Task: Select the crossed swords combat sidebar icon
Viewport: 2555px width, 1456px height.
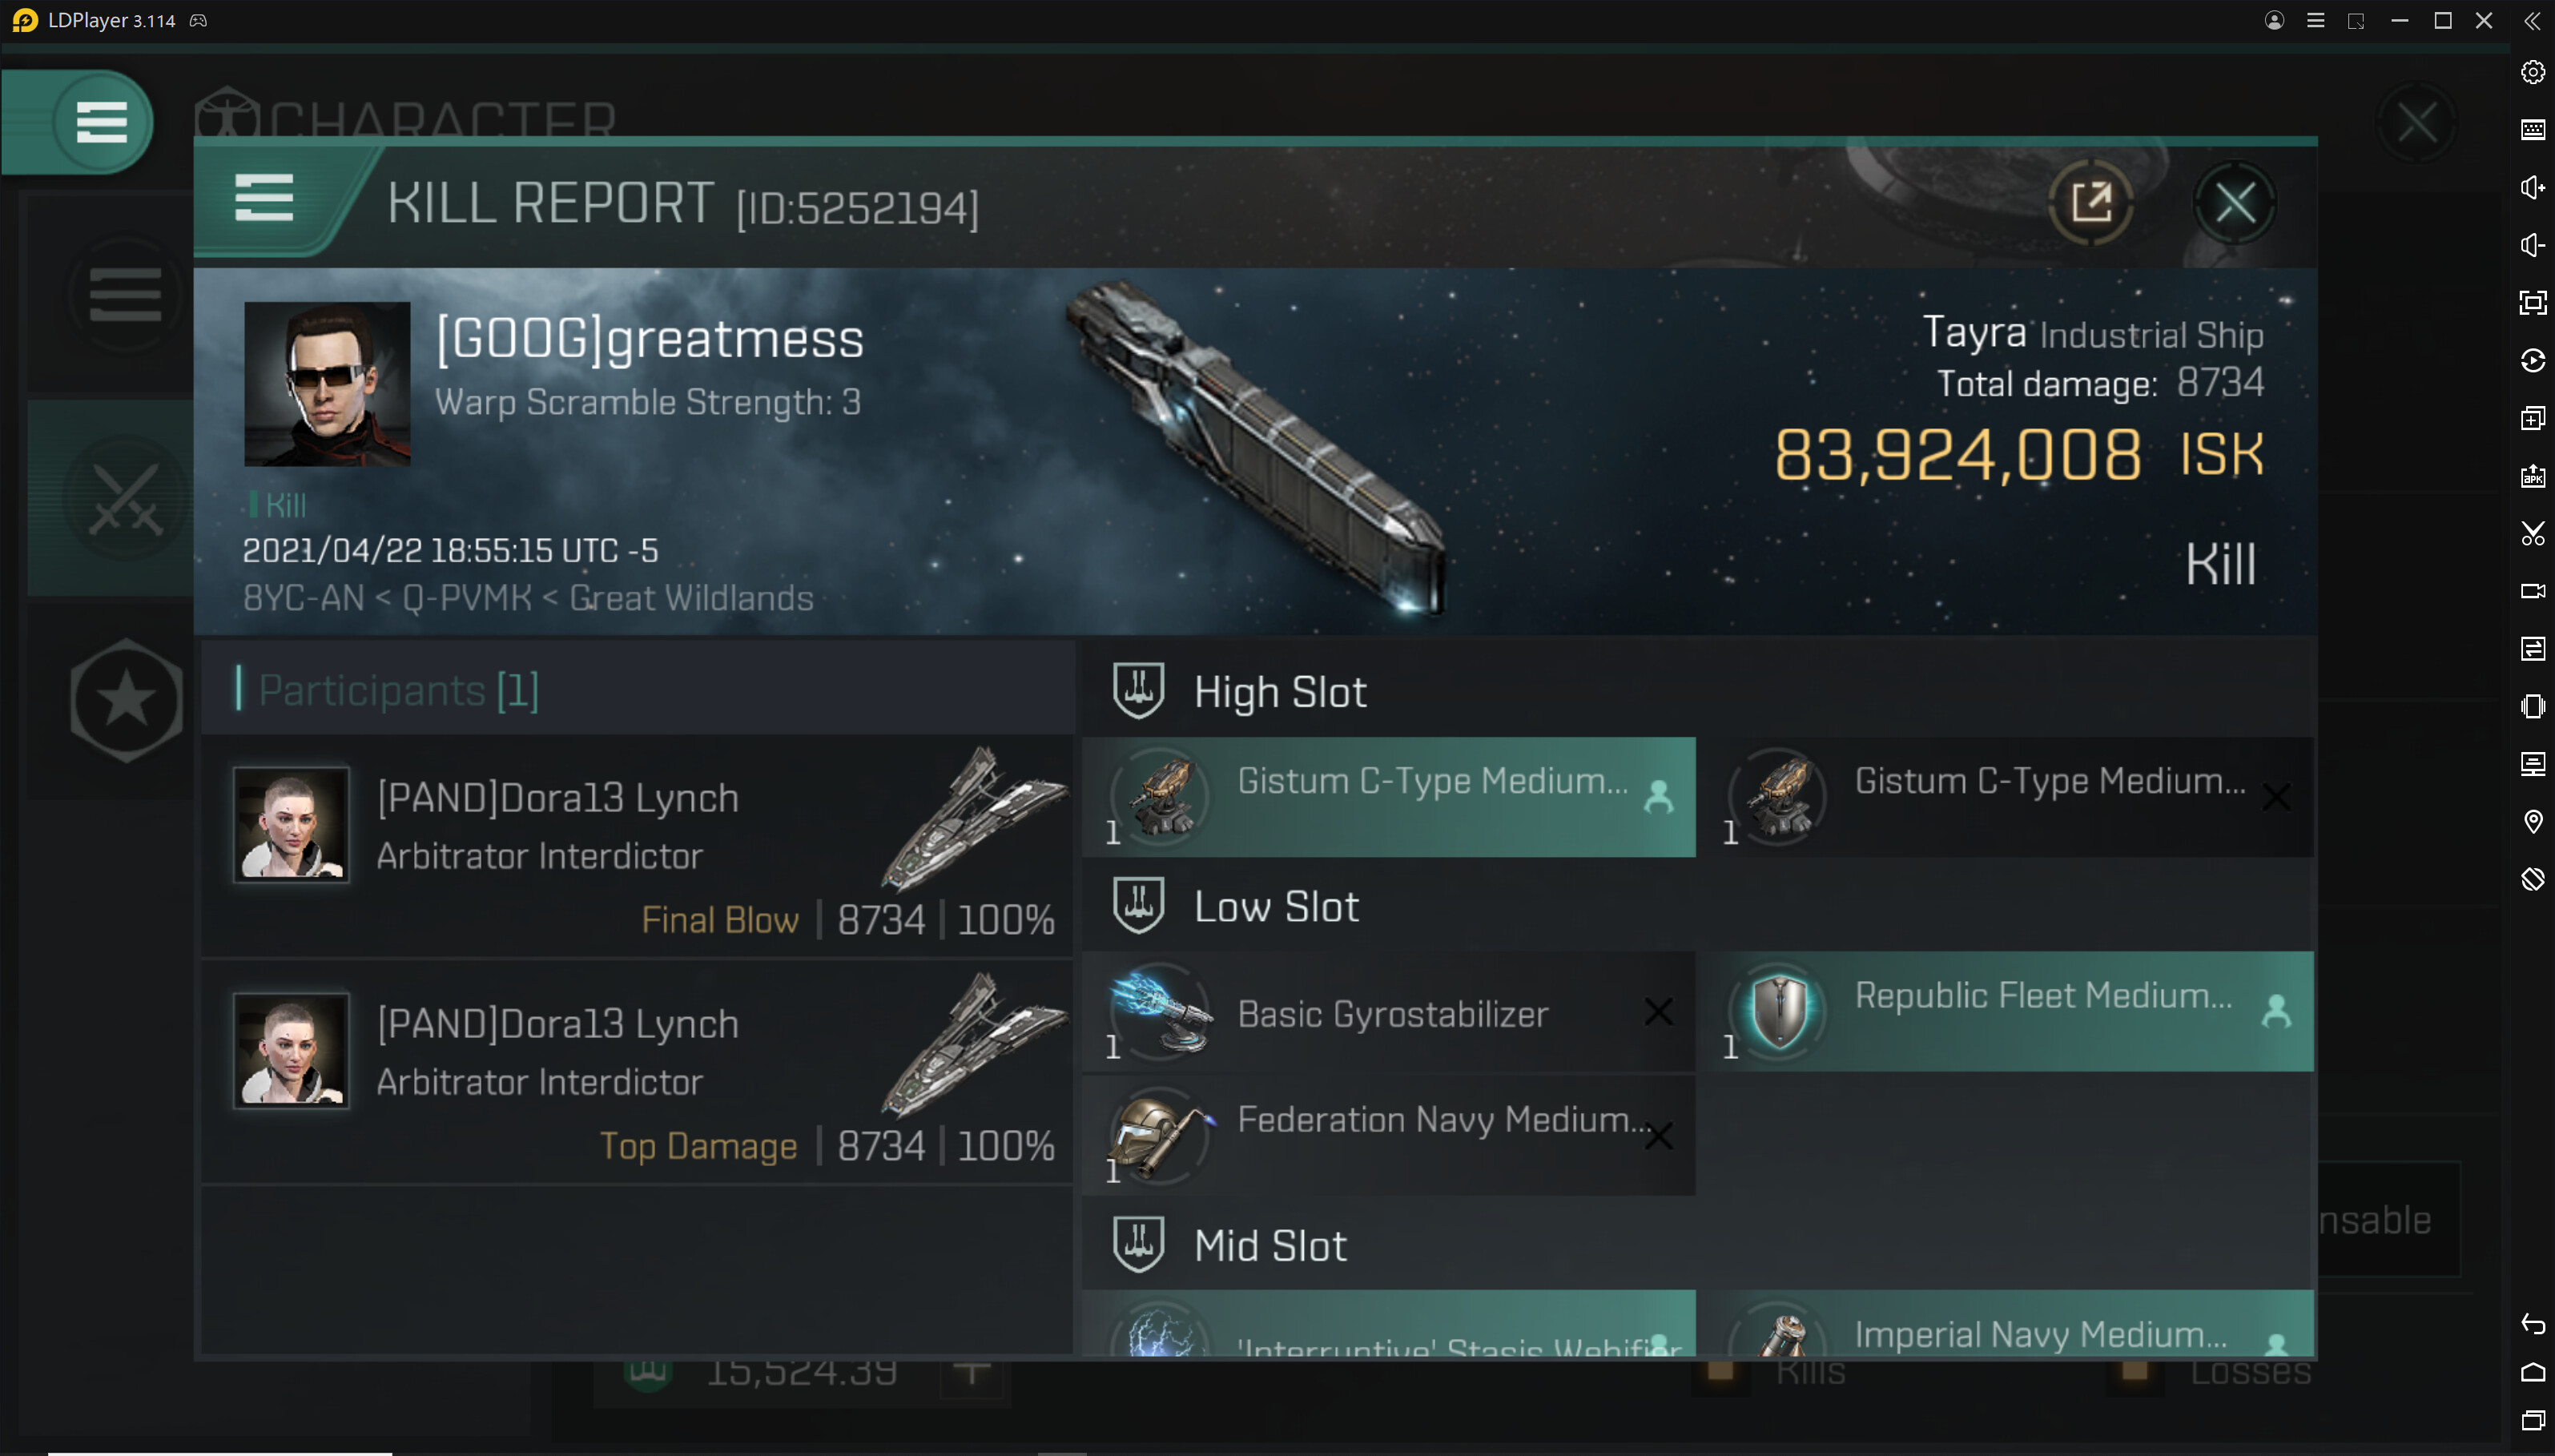Action: [x=125, y=498]
